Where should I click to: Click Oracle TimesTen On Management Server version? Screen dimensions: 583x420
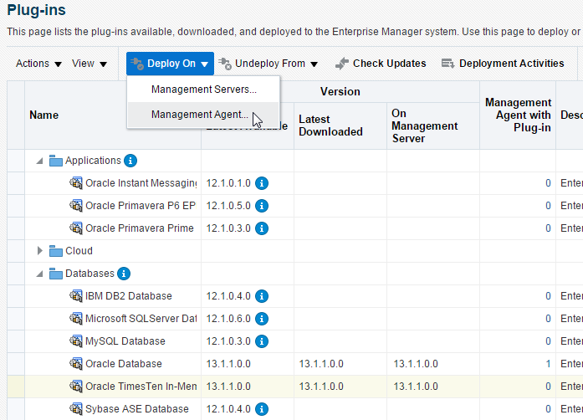[x=416, y=387]
